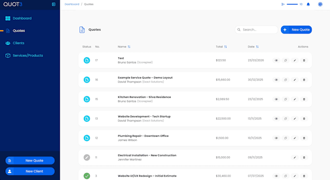Screen dimensions: 330x180
Task: Delete Website UI/UX Redesign quote
Action: point(304,176)
